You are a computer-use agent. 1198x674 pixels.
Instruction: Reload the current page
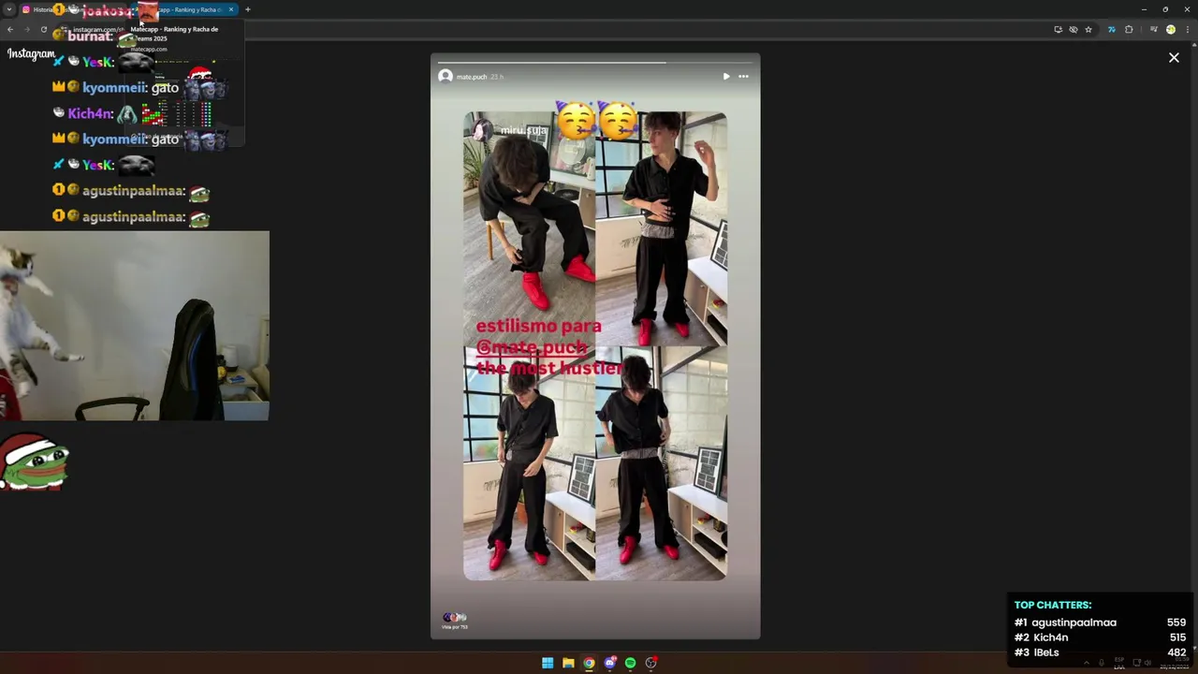pyautogui.click(x=43, y=29)
